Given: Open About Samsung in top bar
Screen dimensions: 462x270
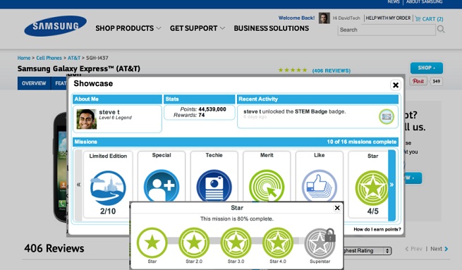Looking at the screenshot, I should [x=425, y=2].
